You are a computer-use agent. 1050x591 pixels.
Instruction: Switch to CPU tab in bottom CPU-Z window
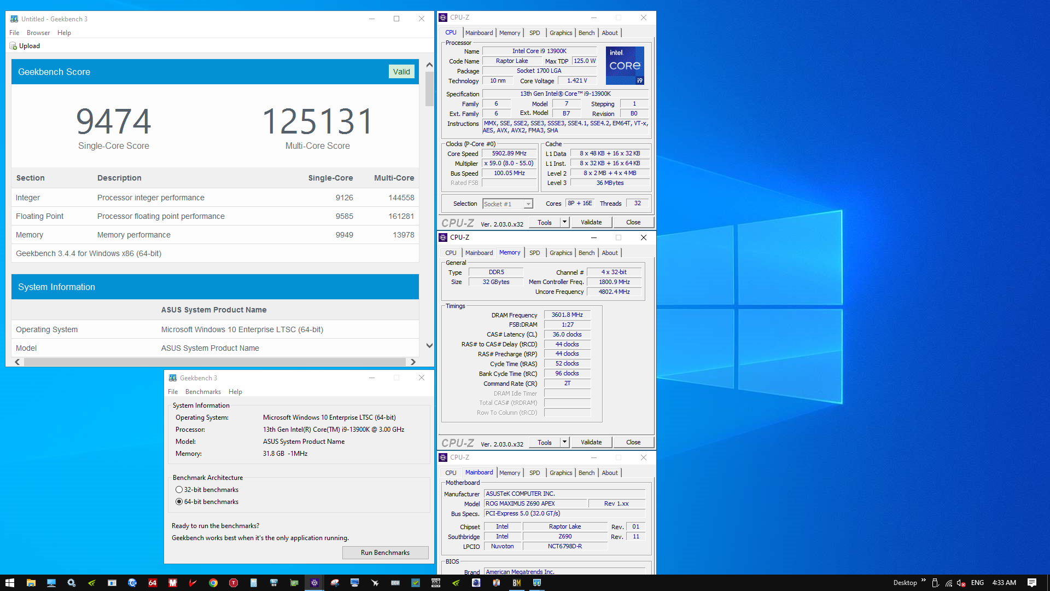pyautogui.click(x=451, y=473)
